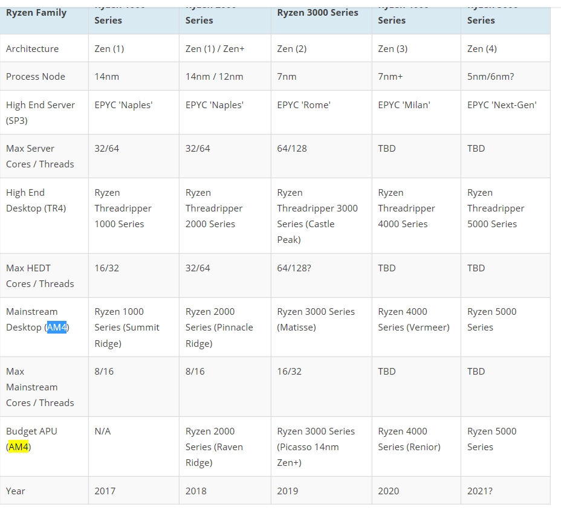The height and width of the screenshot is (510, 561).
Task: Click the Ryzen 4000 Series (Renior) cell
Action: pyautogui.click(x=409, y=439)
